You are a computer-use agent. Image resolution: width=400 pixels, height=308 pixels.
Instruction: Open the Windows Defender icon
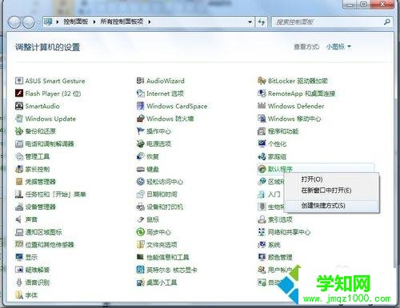coord(262,106)
